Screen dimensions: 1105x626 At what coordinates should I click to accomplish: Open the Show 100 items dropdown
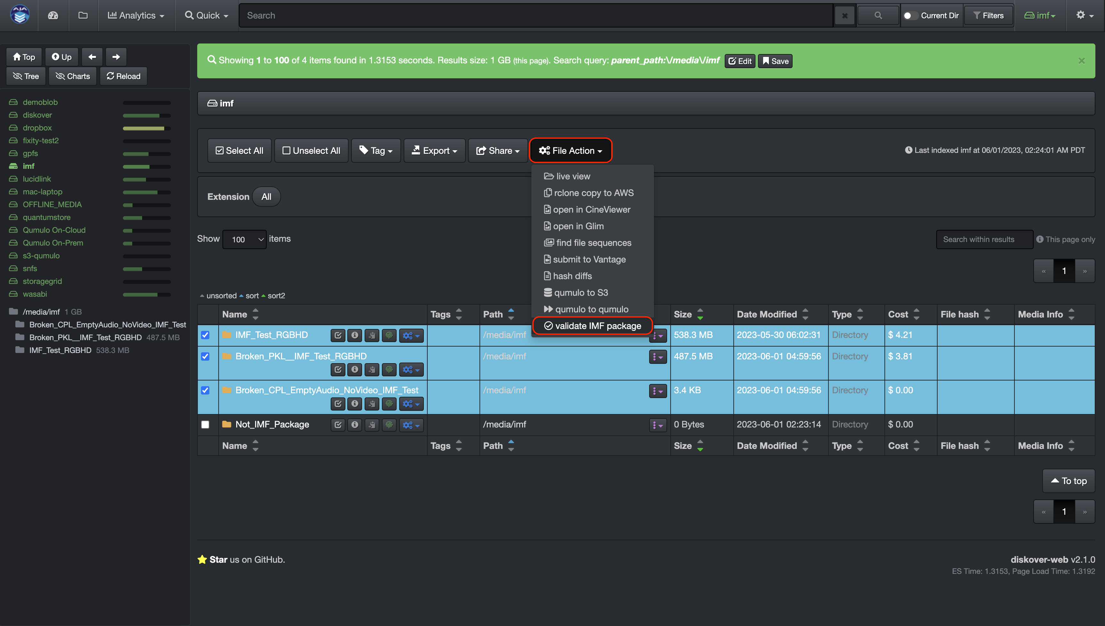(244, 239)
